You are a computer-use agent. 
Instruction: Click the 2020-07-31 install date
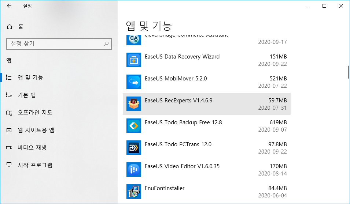pyautogui.click(x=273, y=108)
